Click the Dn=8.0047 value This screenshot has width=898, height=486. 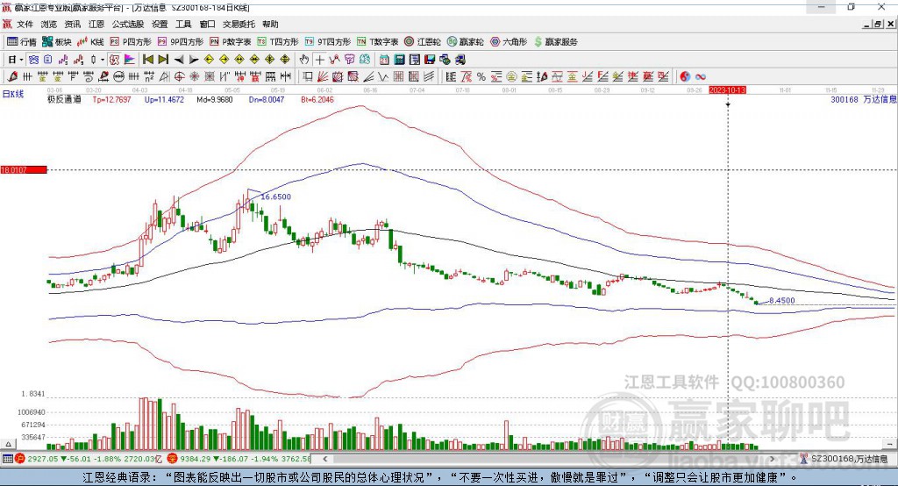tap(267, 100)
